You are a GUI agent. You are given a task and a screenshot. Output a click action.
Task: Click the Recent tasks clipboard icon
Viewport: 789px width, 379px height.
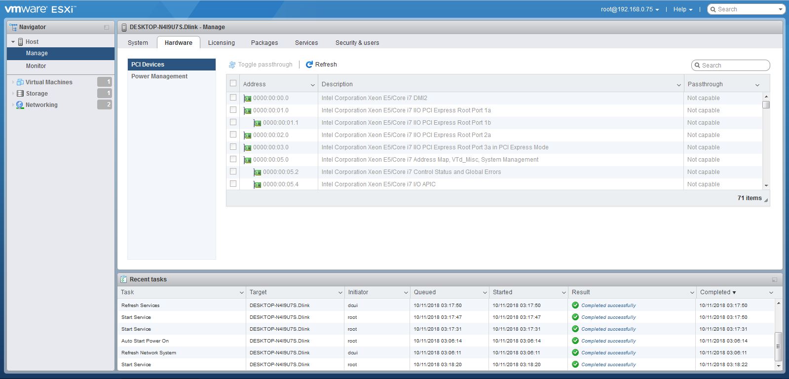124,279
